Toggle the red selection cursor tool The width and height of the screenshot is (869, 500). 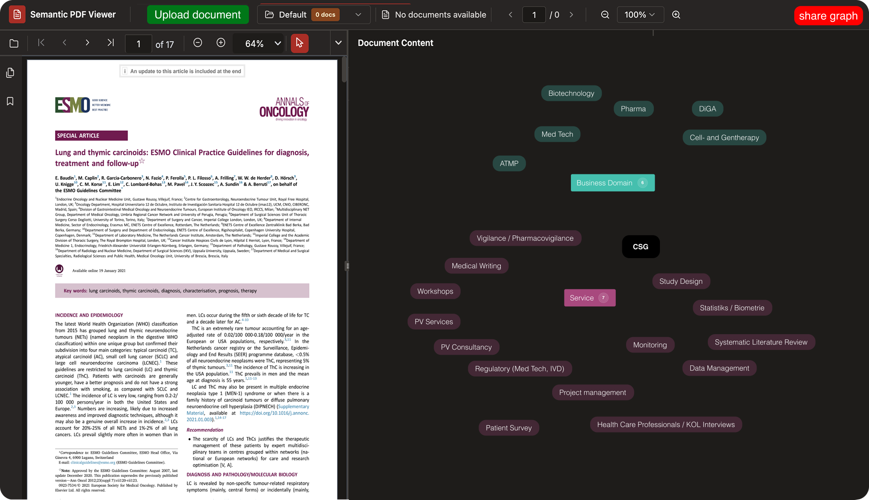(x=299, y=43)
